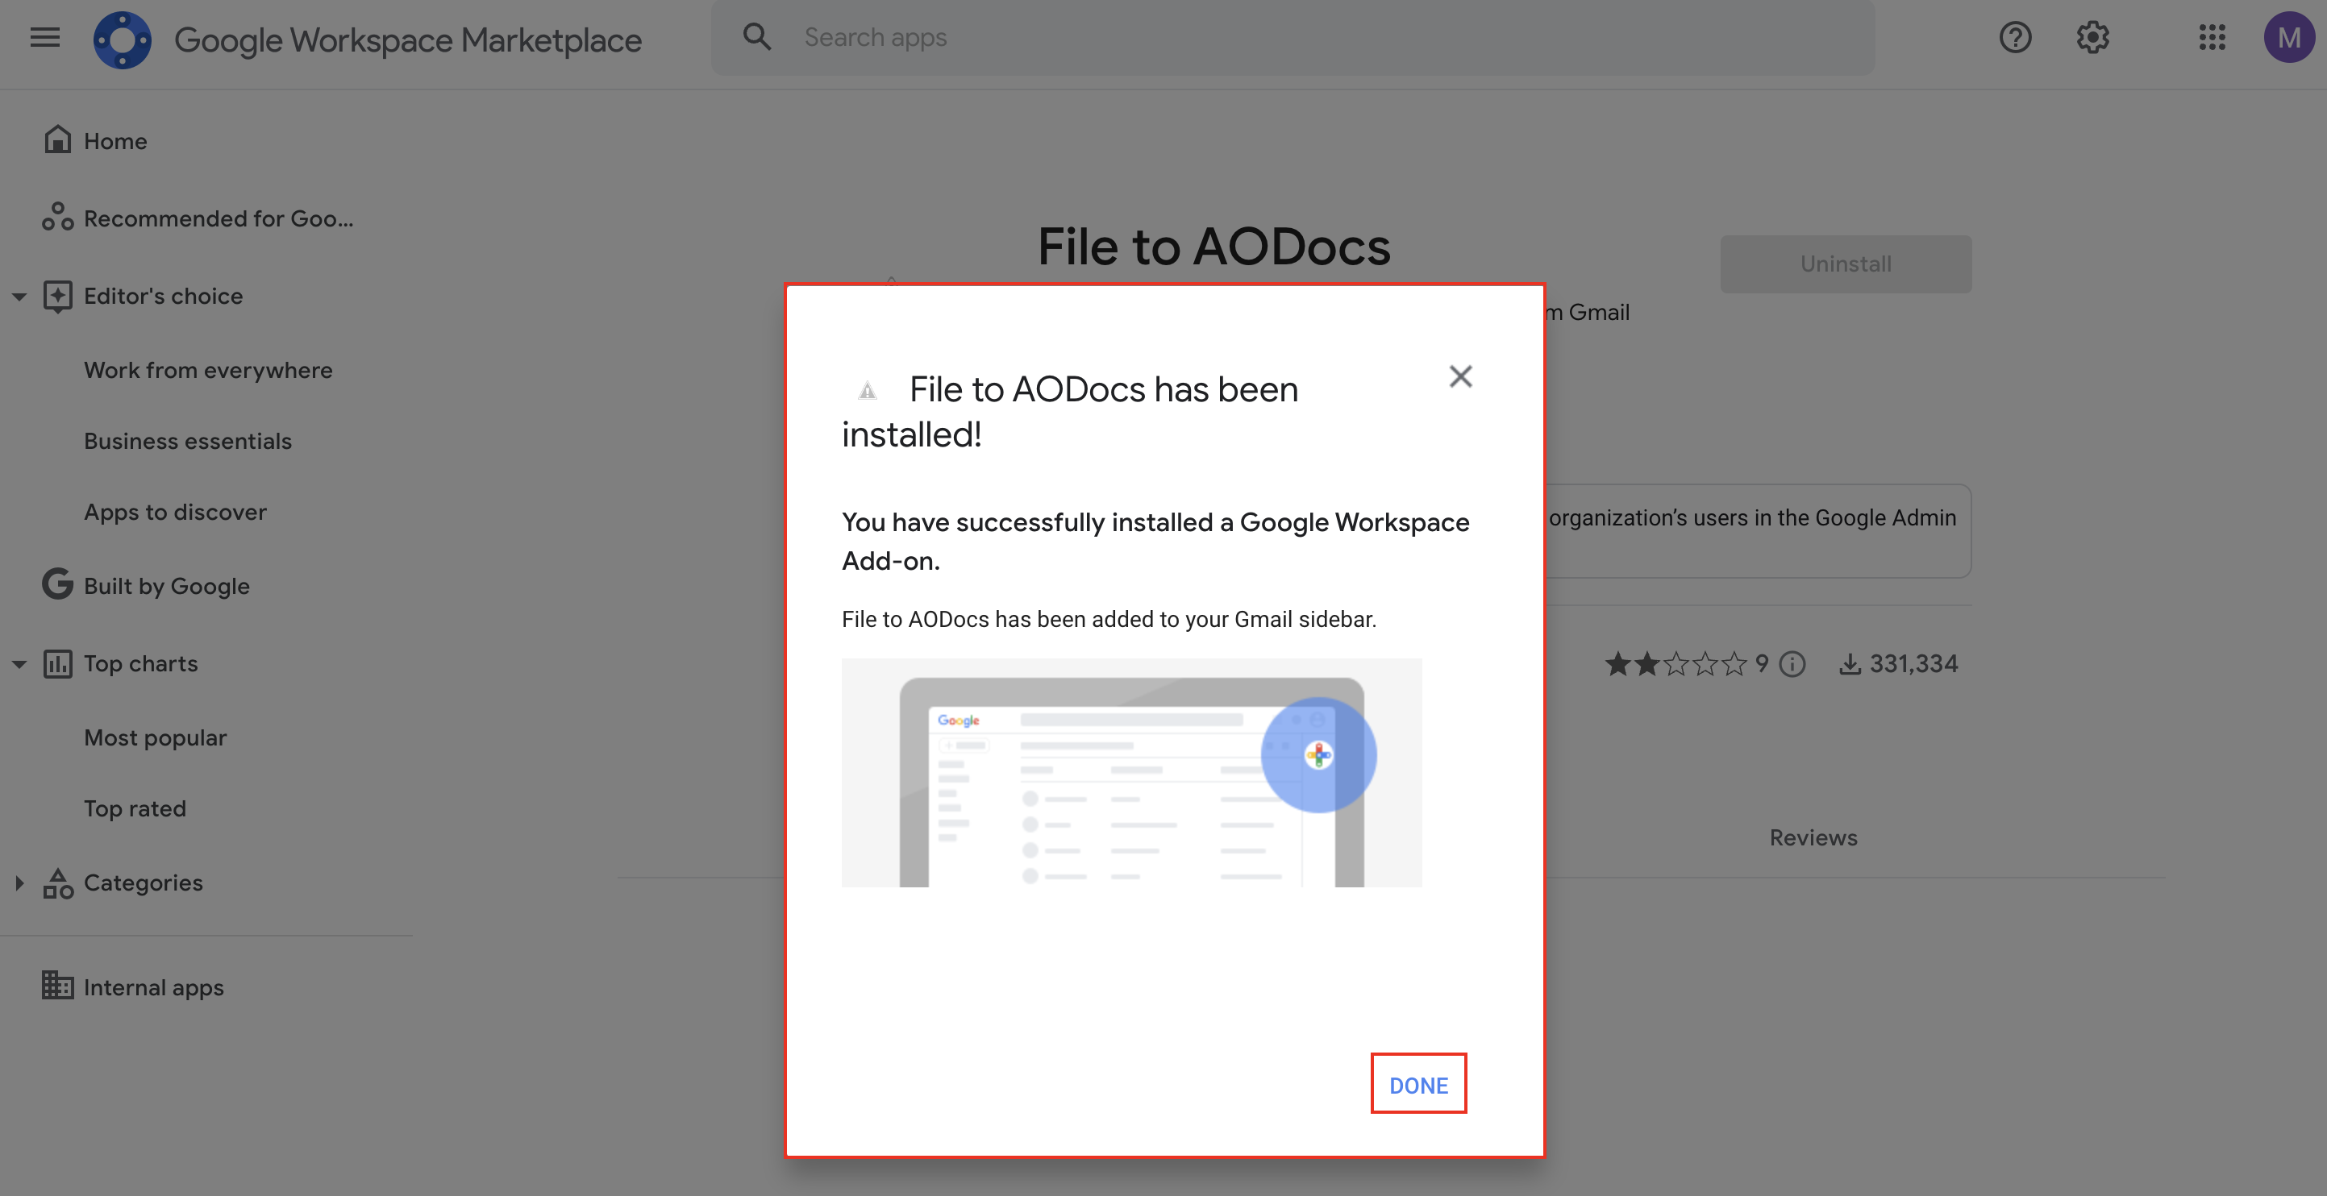Click the DONE button in the dialog
The height and width of the screenshot is (1196, 2327).
pos(1417,1084)
